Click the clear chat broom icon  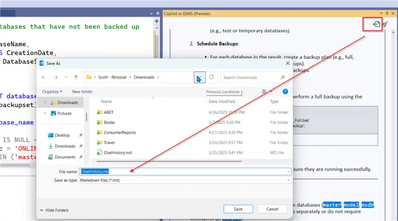(385, 24)
